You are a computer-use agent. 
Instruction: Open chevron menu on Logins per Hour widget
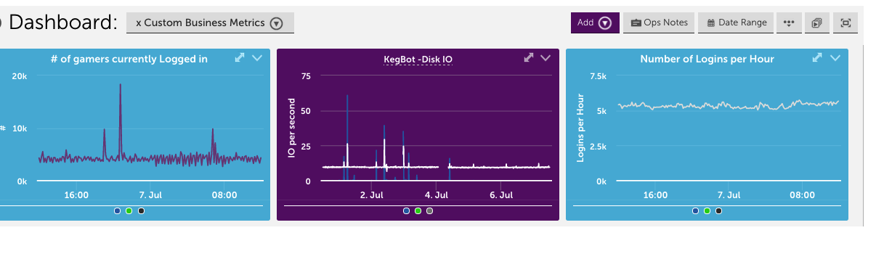coord(835,58)
